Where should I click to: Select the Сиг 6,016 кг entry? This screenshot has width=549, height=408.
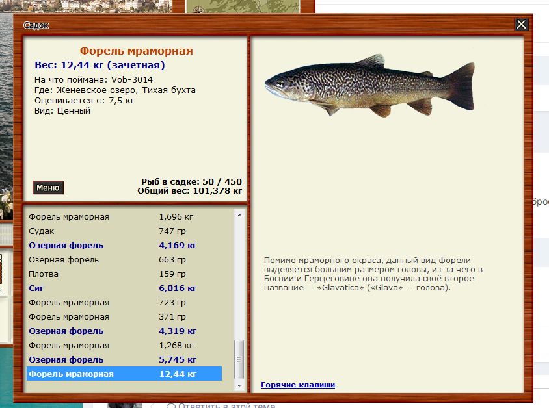click(124, 288)
